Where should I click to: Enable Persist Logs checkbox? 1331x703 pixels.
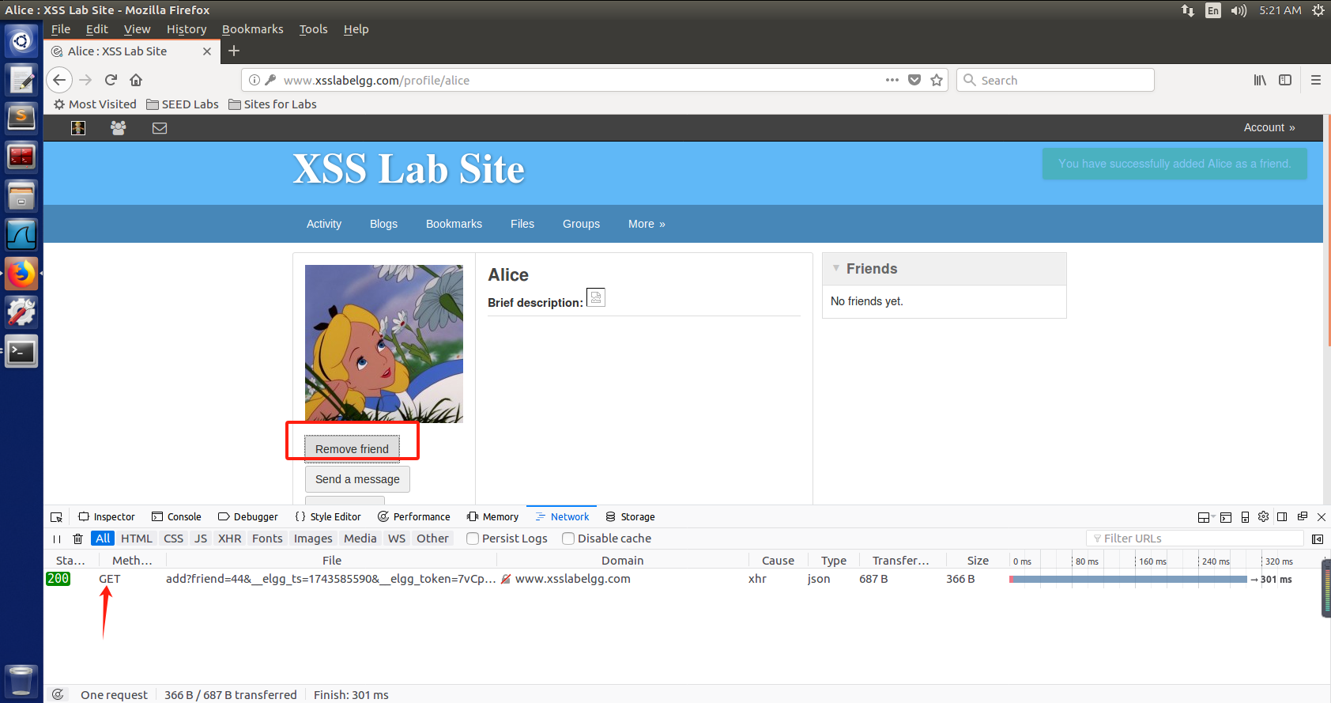[473, 539]
